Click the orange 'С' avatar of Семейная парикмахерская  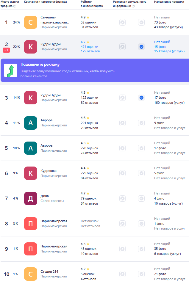click(x=31, y=22)
